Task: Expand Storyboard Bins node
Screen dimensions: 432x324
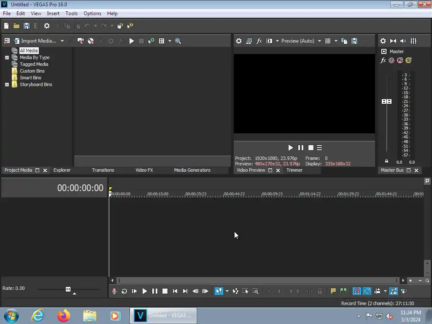Action: (7, 84)
